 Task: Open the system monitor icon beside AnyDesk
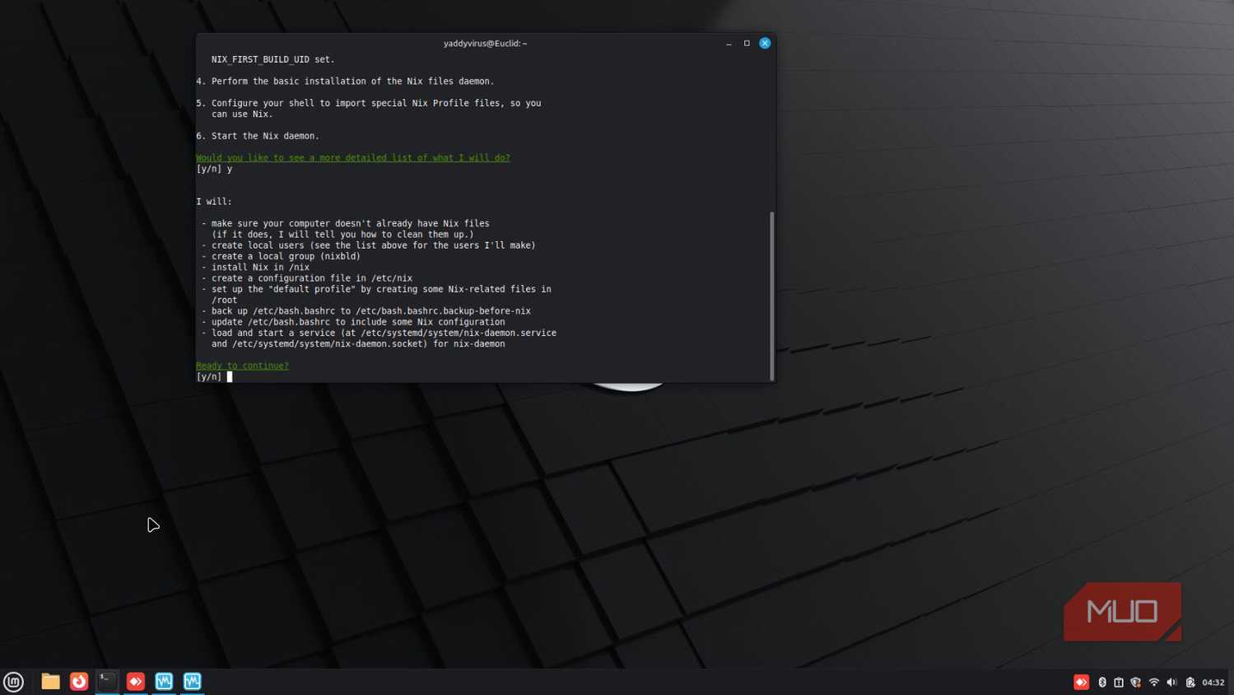pyautogui.click(x=164, y=682)
